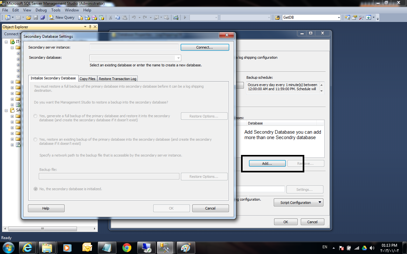Open the Toolbox hammer-wrench icon
Screen dimensions: 407x254
coord(362,17)
